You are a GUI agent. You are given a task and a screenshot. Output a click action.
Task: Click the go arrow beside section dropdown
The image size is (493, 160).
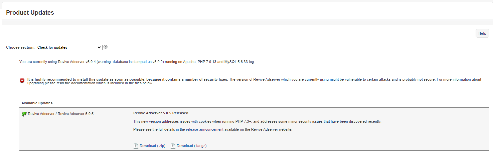[x=106, y=47]
